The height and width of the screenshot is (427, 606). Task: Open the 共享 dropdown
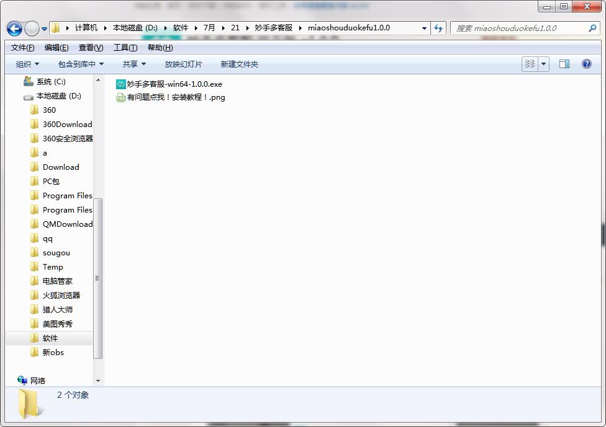134,64
